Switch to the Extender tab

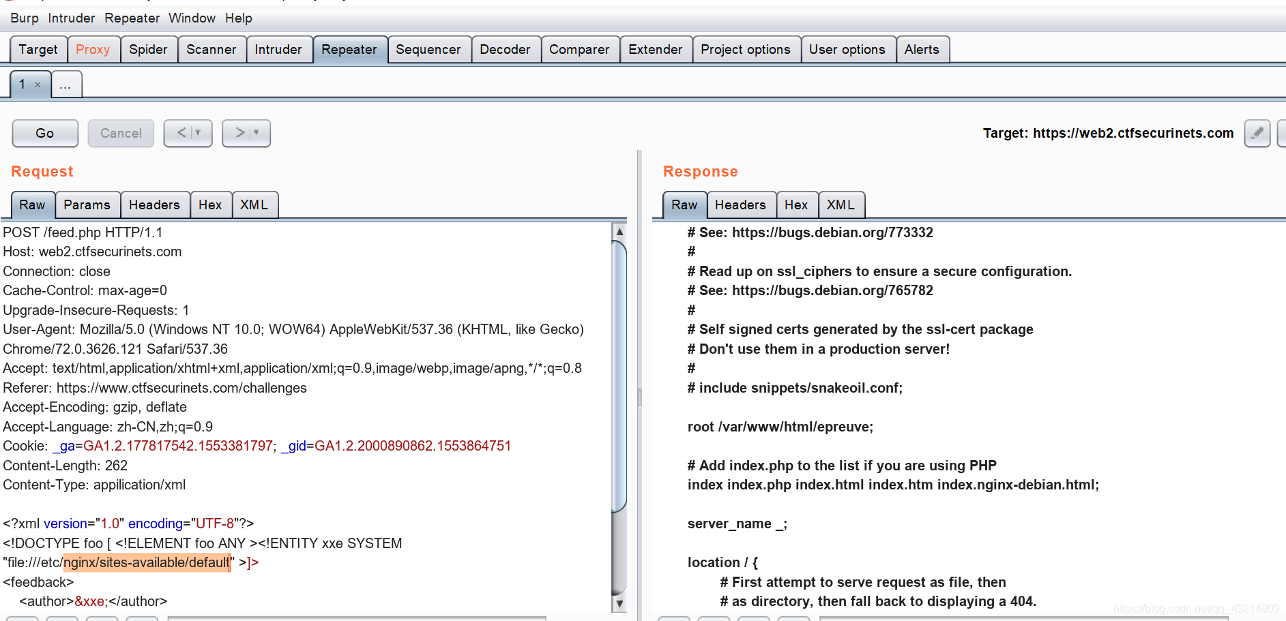[656, 50]
